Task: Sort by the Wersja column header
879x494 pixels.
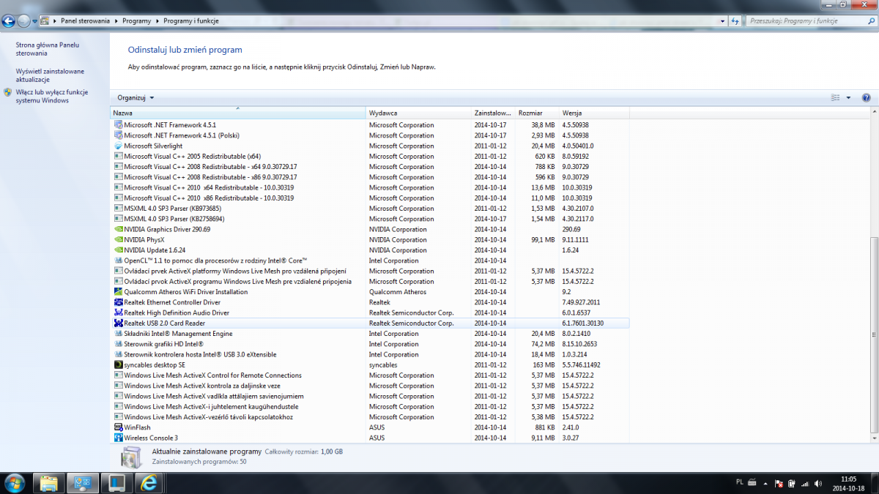Action: 594,113
